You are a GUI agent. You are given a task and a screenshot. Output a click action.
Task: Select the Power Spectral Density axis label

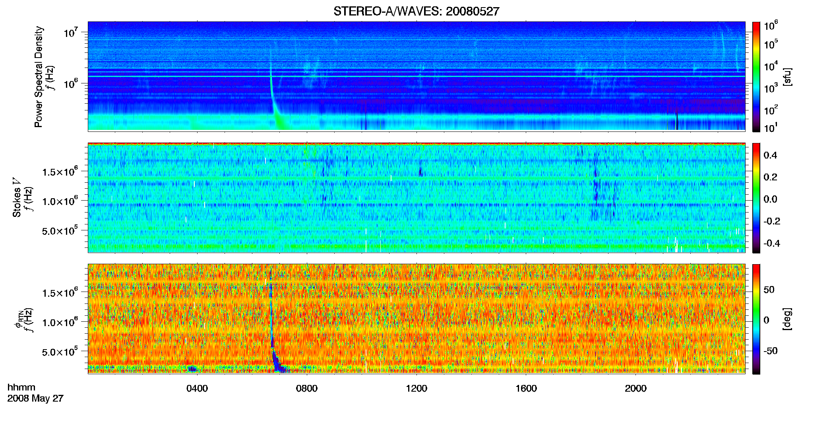39,77
